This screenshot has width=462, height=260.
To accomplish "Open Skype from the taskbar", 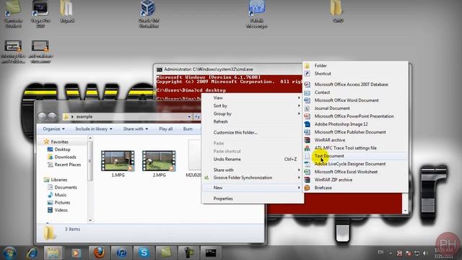I will [144, 253].
